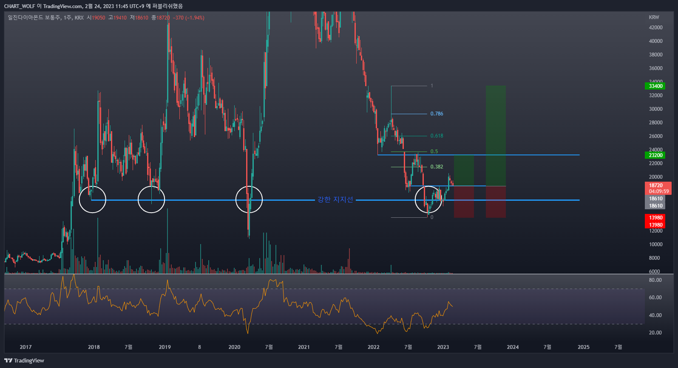
Task: Select the 2025 label on time axis
Action: [x=584, y=347]
